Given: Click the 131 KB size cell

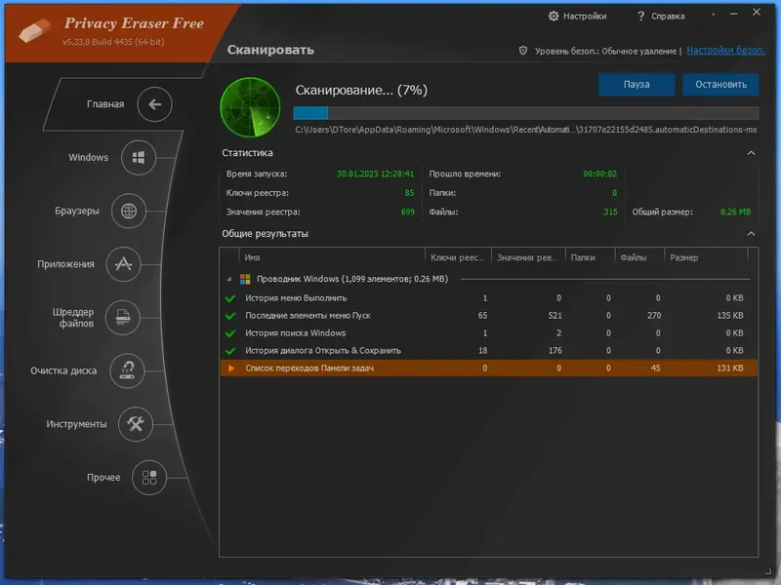Looking at the screenshot, I should click(x=730, y=369).
